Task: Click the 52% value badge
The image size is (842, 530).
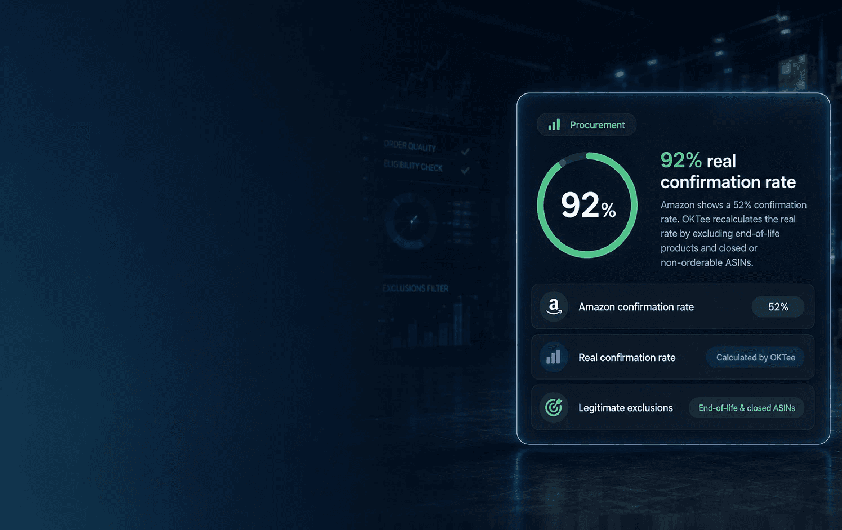Action: tap(778, 307)
